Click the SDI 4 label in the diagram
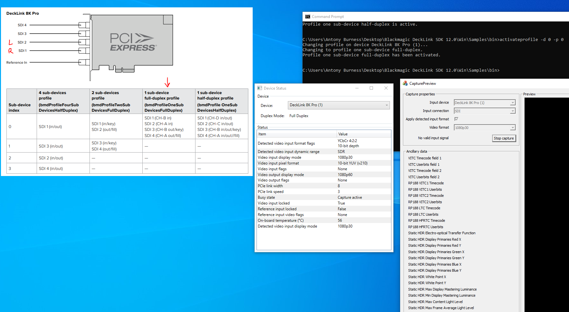The height and width of the screenshot is (312, 569). pyautogui.click(x=22, y=25)
